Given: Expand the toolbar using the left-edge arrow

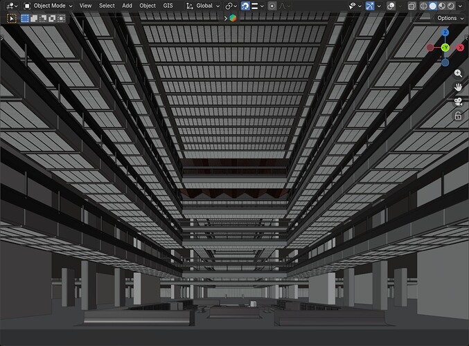Looking at the screenshot, I should [1, 38].
